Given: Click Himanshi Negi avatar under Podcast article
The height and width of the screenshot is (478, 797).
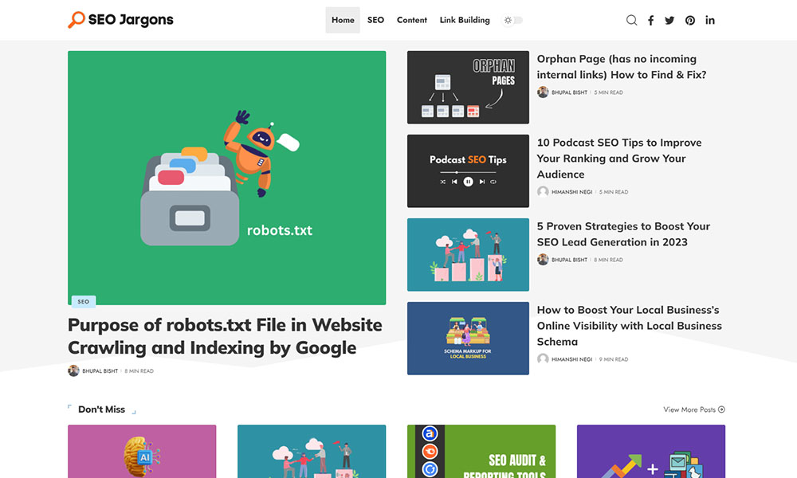Looking at the screenshot, I should pos(543,192).
